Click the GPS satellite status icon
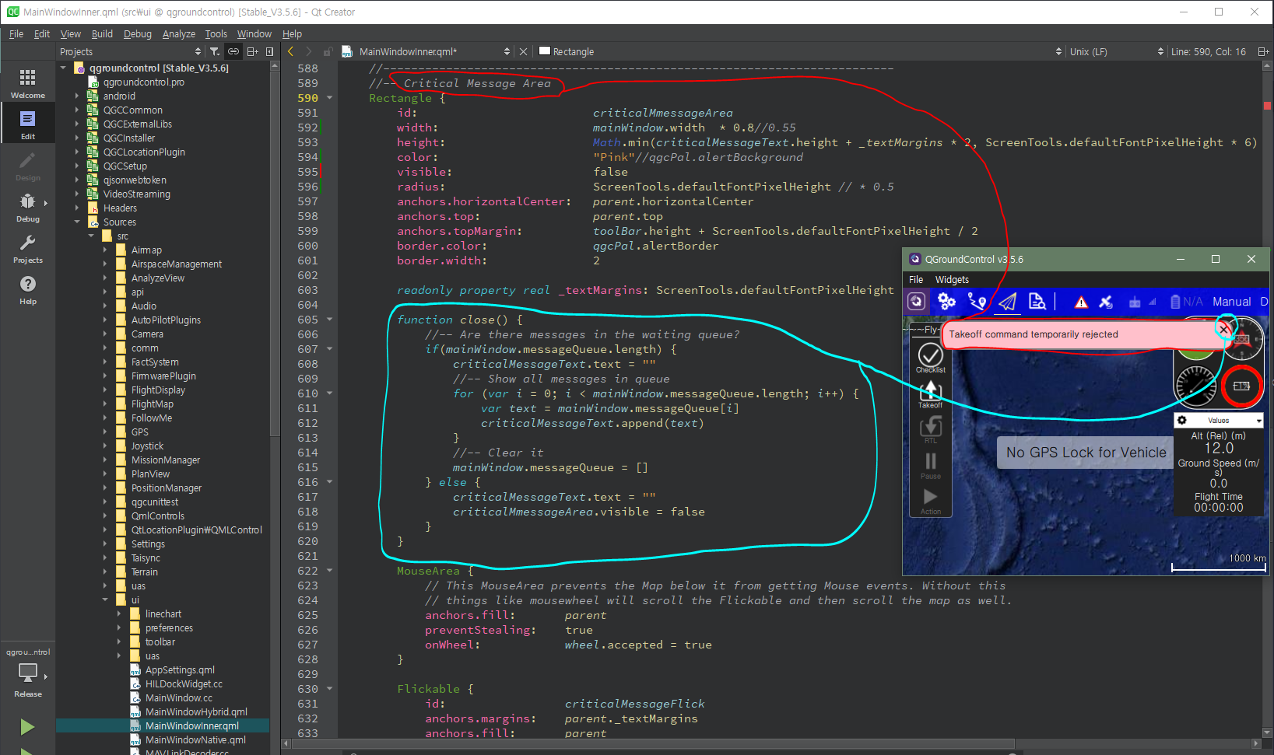This screenshot has width=1274, height=755. 1106,302
